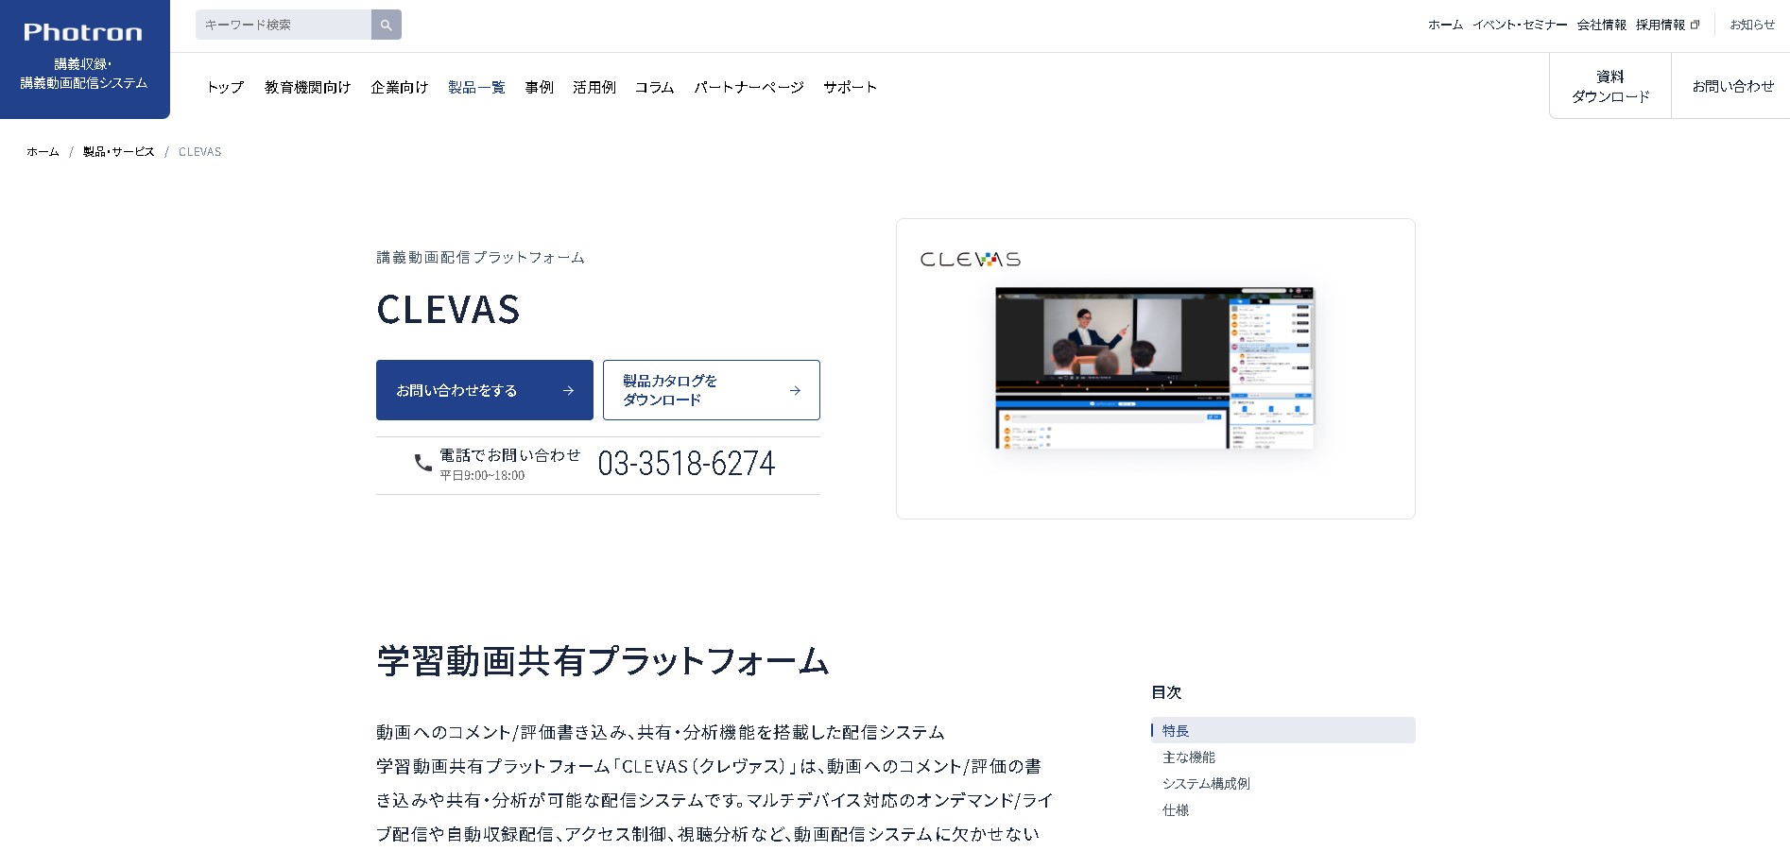Click the phone handset icon

(422, 463)
